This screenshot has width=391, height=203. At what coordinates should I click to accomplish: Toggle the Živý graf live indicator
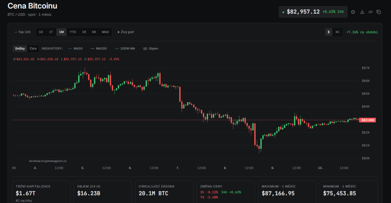tap(126, 32)
